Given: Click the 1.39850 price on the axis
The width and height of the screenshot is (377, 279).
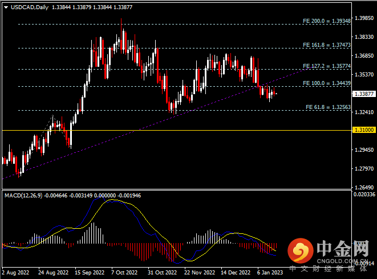Looking at the screenshot, I should point(363,18).
